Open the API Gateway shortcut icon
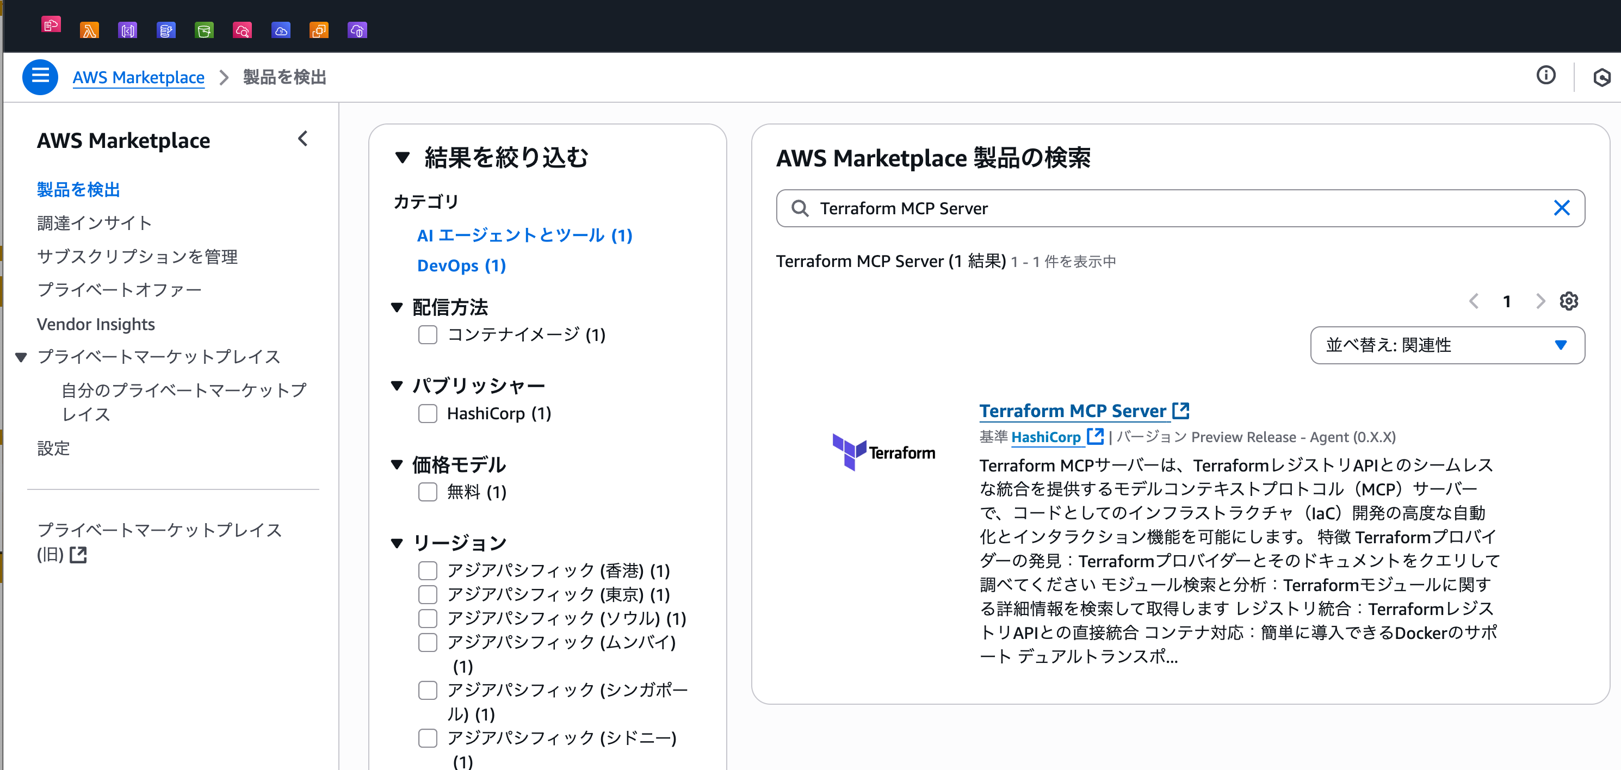Image resolution: width=1621 pixels, height=770 pixels. (x=128, y=30)
